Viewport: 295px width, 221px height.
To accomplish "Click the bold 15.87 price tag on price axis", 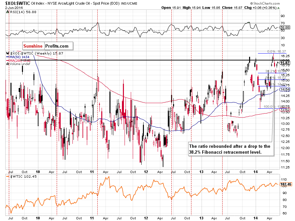I will [x=285, y=63].
